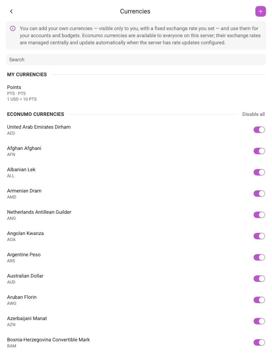Disable Azerbaijani Manat currency toggle
Screen dimensions: 272x363
(259, 321)
